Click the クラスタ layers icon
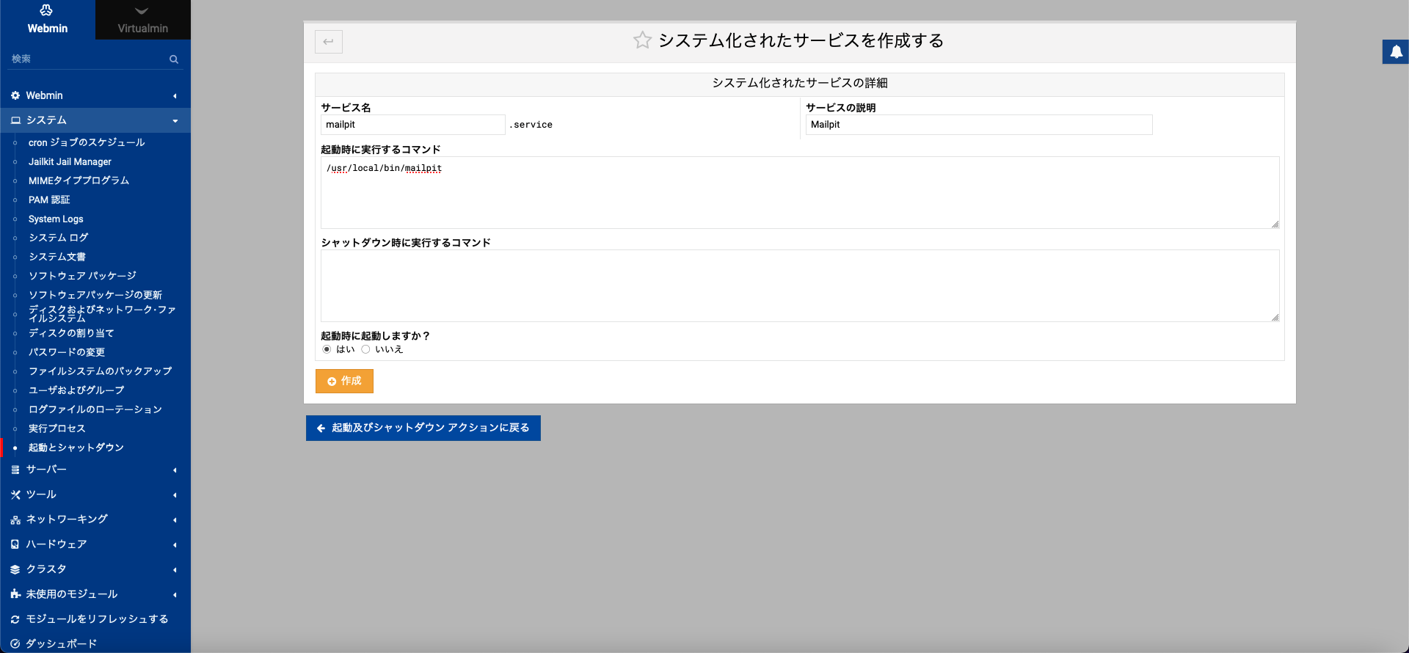The width and height of the screenshot is (1409, 653). pyautogui.click(x=15, y=569)
